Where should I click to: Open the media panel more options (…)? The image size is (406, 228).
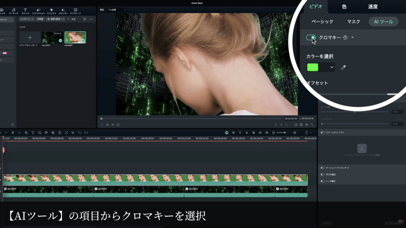pos(91,19)
